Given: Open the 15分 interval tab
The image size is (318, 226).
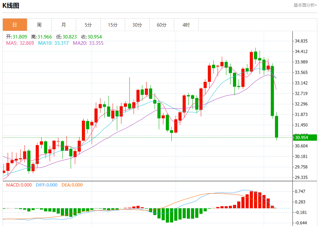Looking at the screenshot, I should [113, 25].
